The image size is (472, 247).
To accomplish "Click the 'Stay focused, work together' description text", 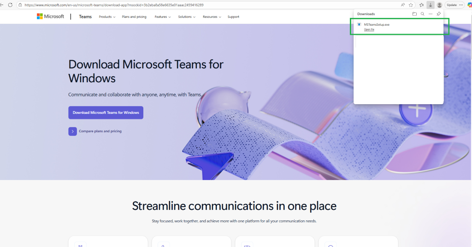I will (x=234, y=221).
